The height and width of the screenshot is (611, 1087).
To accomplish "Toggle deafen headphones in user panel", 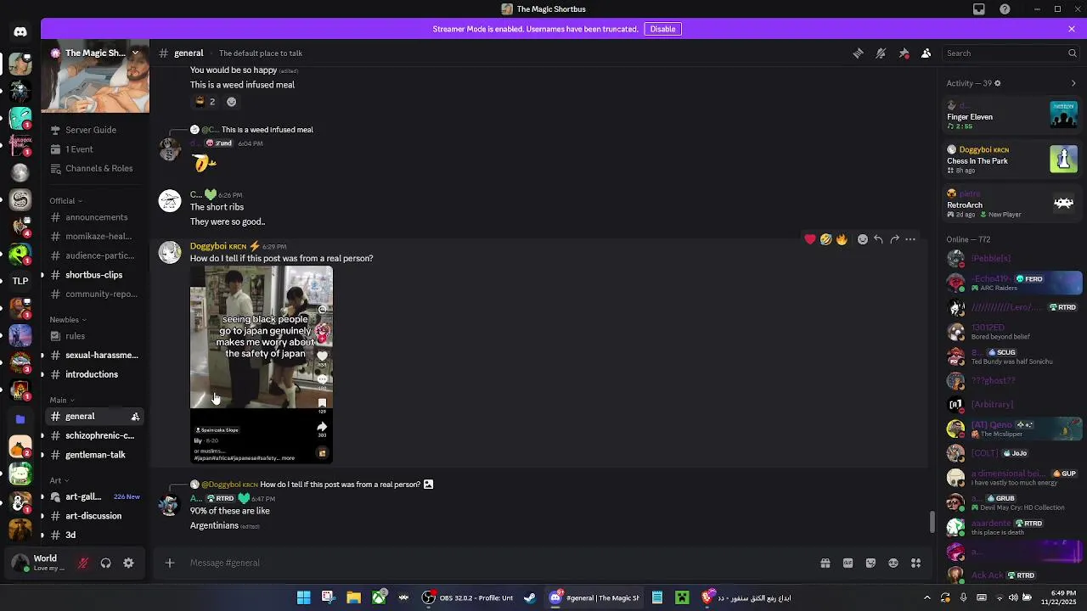I will 106,563.
